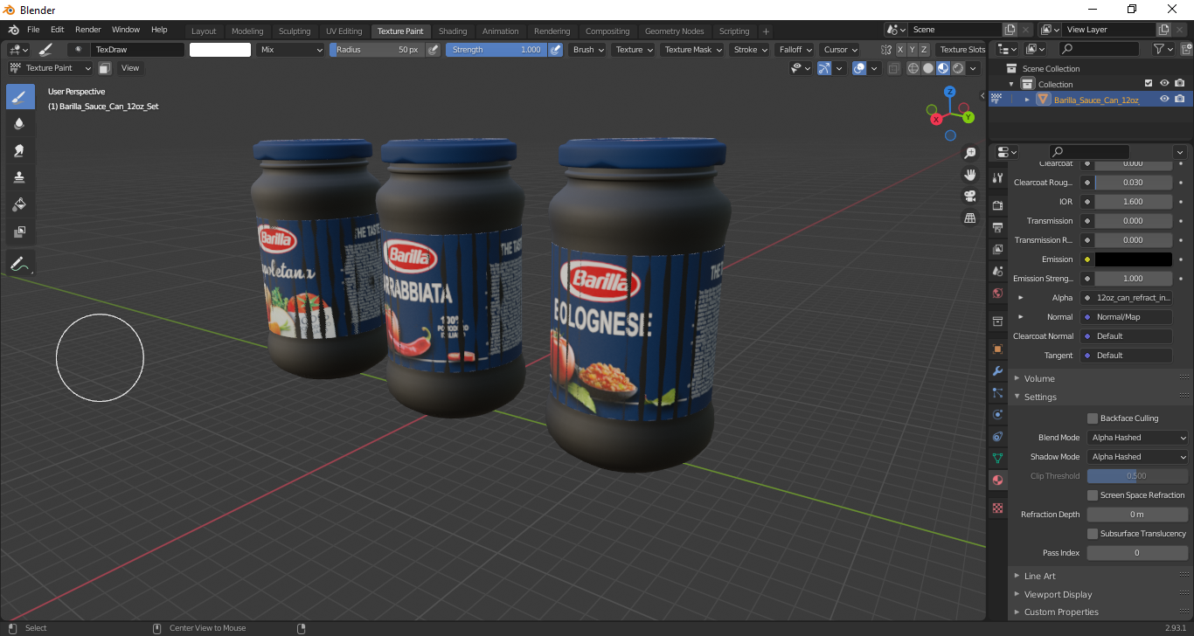Open the World properties tab
The image size is (1194, 636).
997,293
